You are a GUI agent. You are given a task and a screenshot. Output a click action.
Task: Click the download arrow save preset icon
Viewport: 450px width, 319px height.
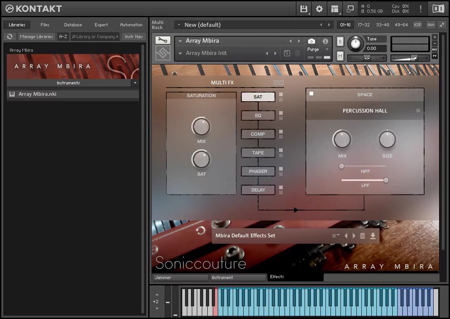(x=373, y=236)
